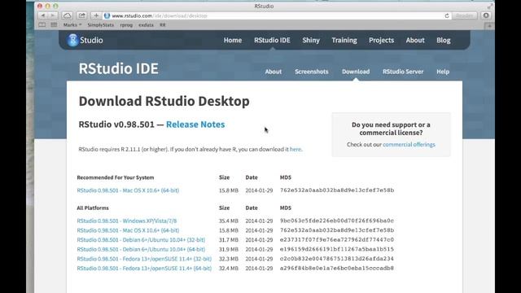Click the 31.9 MB size value
The height and width of the screenshot is (293, 521).
pos(228,249)
